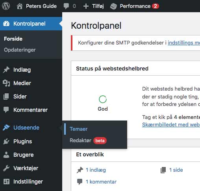The height and width of the screenshot is (191, 200).
Task: Click the wrench icon beside Værktøjer
Action: tap(6, 168)
